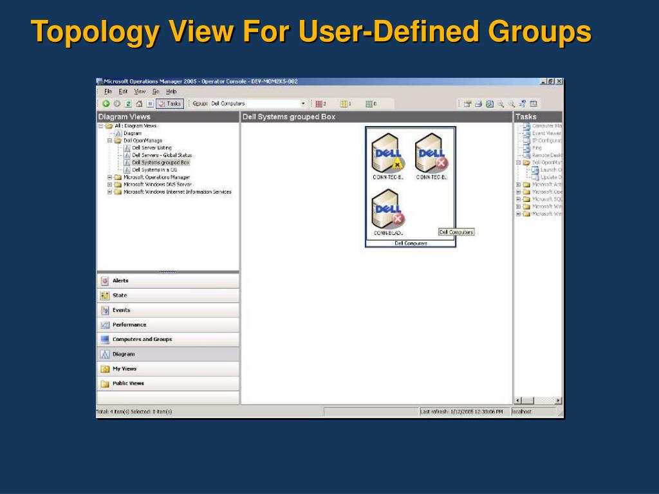Click the Launch task icon under Dell OpenManage
This screenshot has width=659, height=494.
pos(535,170)
